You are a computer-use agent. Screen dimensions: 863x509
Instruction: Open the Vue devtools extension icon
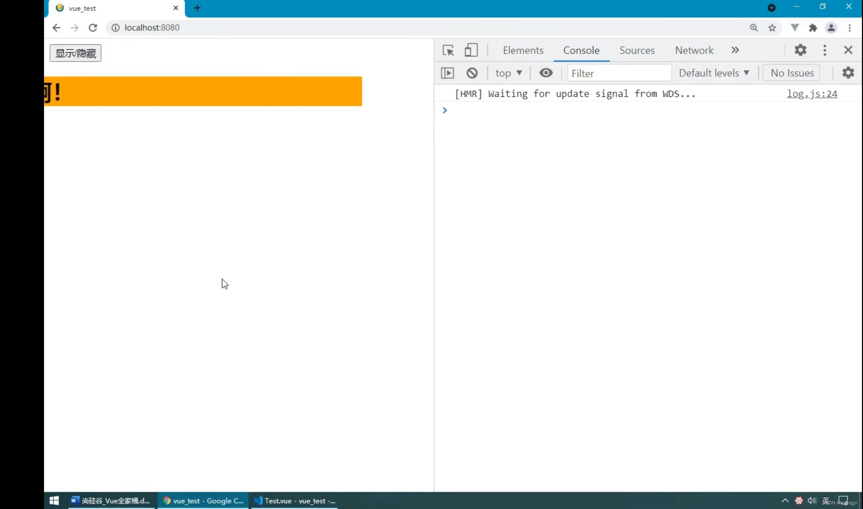[795, 27]
